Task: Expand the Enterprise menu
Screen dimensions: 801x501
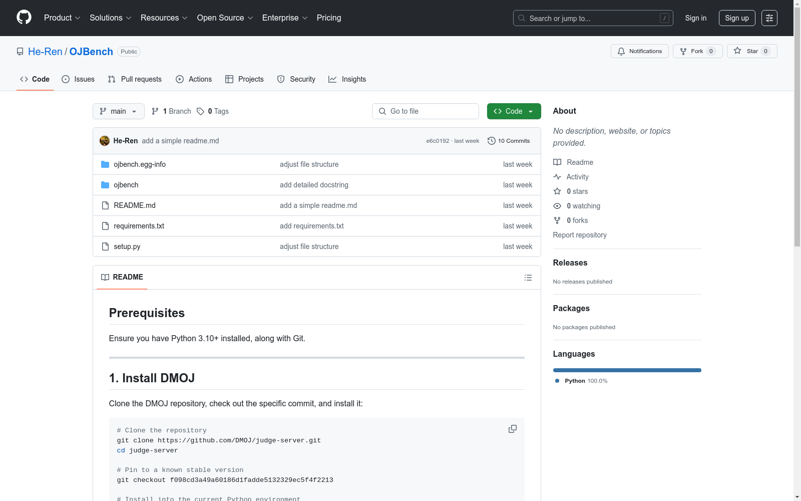Action: click(x=285, y=18)
